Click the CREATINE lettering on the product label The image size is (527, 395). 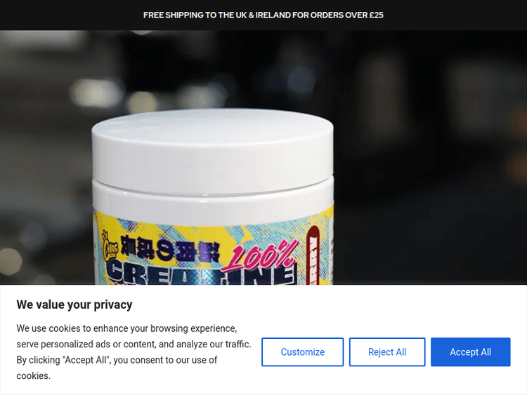(202, 272)
